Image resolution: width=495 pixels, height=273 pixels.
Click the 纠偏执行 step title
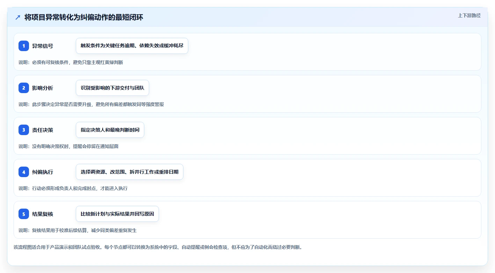[43, 172]
